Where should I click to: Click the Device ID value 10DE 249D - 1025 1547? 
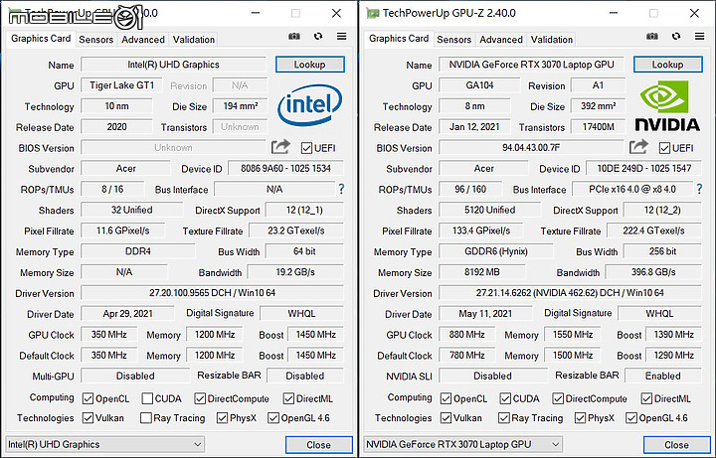(643, 168)
